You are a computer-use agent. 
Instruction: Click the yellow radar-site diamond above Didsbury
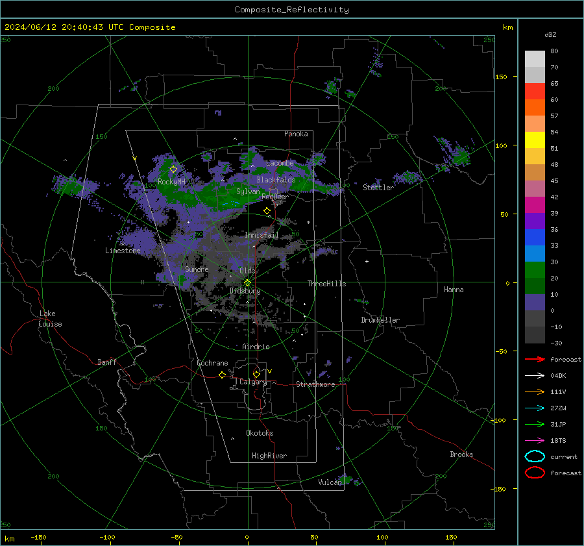coord(248,282)
